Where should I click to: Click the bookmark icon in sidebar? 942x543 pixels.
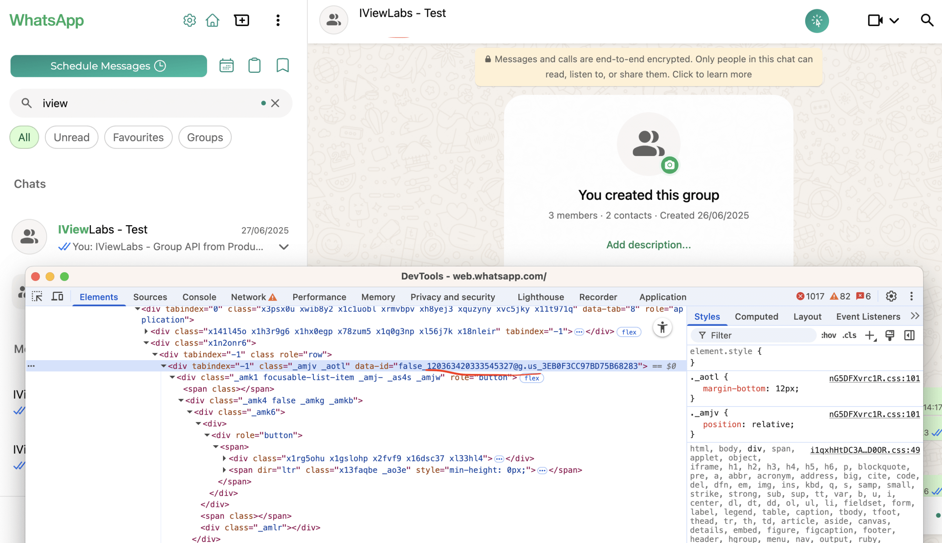tap(282, 65)
